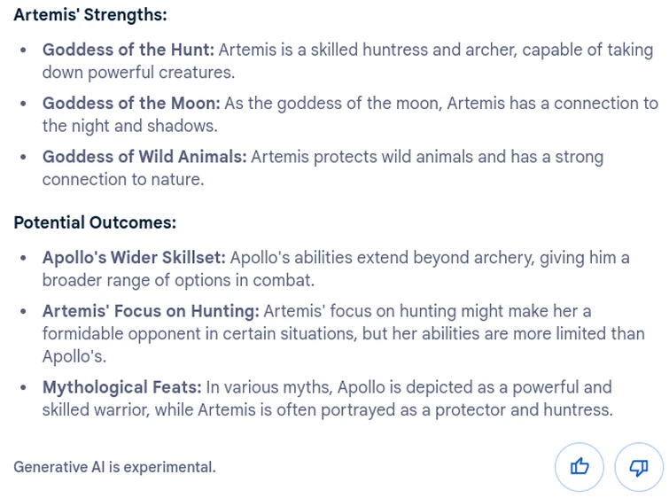
Task: Click the "Mythological Feats:" bold label
Action: [x=122, y=387]
